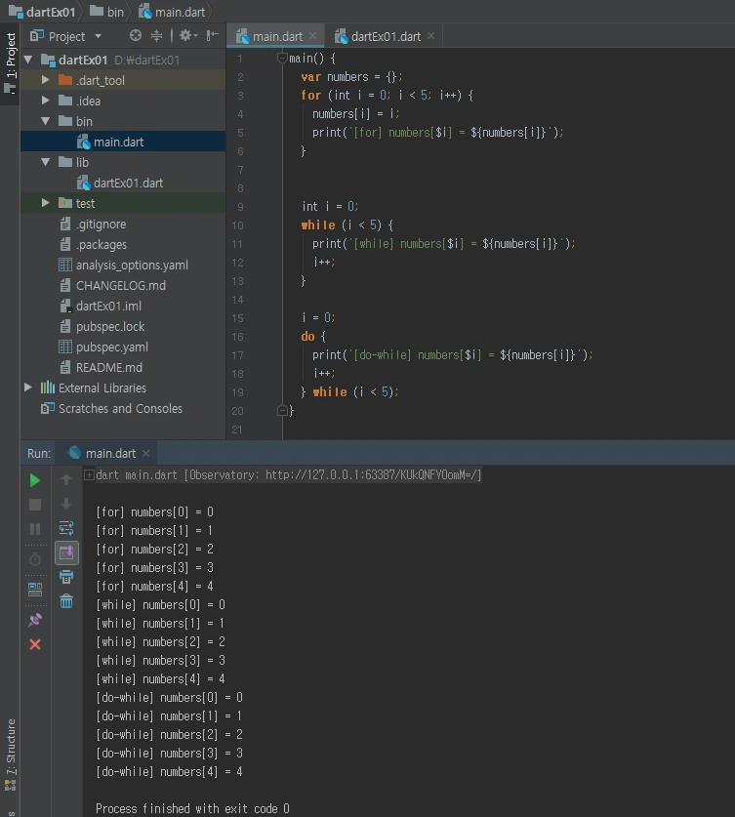Select .gitignore file in project tree
Viewport: 735px width, 817px height.
(x=123, y=224)
